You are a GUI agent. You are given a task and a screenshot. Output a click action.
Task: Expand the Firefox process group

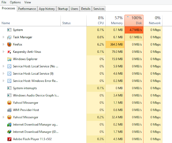tap(3, 44)
